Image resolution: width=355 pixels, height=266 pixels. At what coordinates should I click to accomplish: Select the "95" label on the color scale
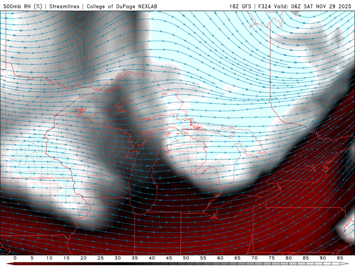click(x=340, y=258)
